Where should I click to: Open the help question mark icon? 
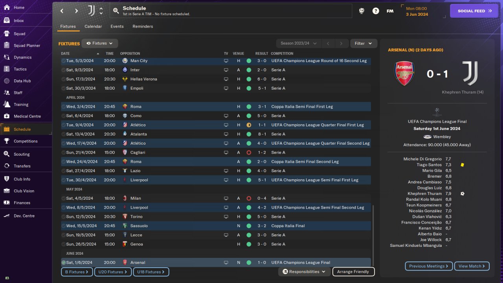click(376, 11)
